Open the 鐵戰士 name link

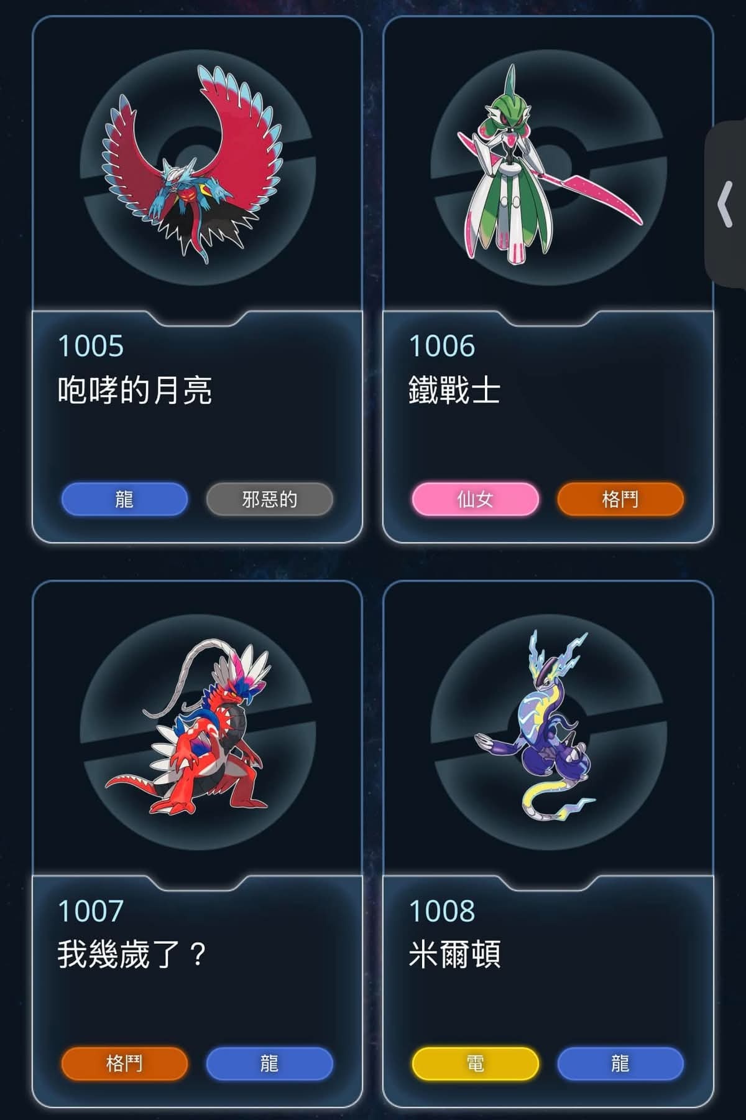(454, 391)
